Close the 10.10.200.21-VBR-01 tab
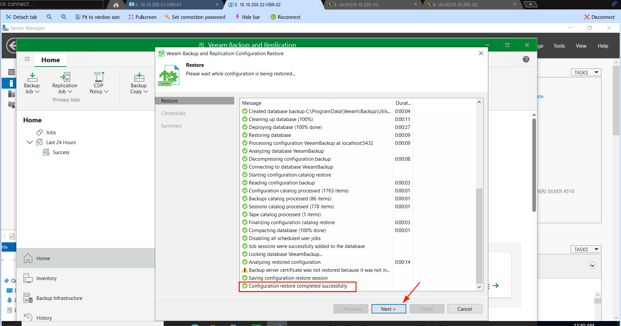 (x=217, y=5)
